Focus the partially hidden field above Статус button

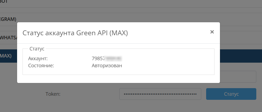[x=238, y=77]
